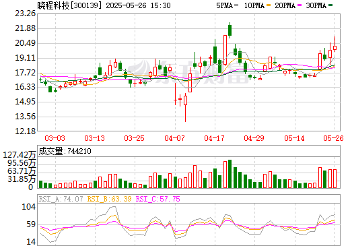Image resolution: width=350 pixels, height=246 pixels.
Task: Click the gray 5PMA color marker
Action: tap(236, 5)
